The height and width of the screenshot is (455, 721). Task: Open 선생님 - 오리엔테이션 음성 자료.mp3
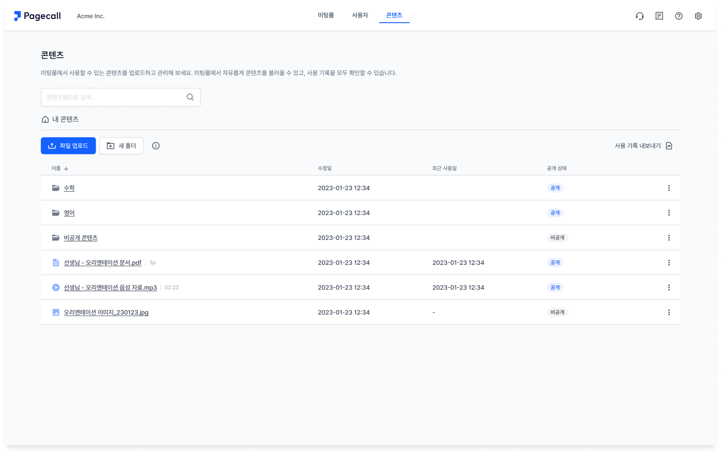(x=110, y=287)
